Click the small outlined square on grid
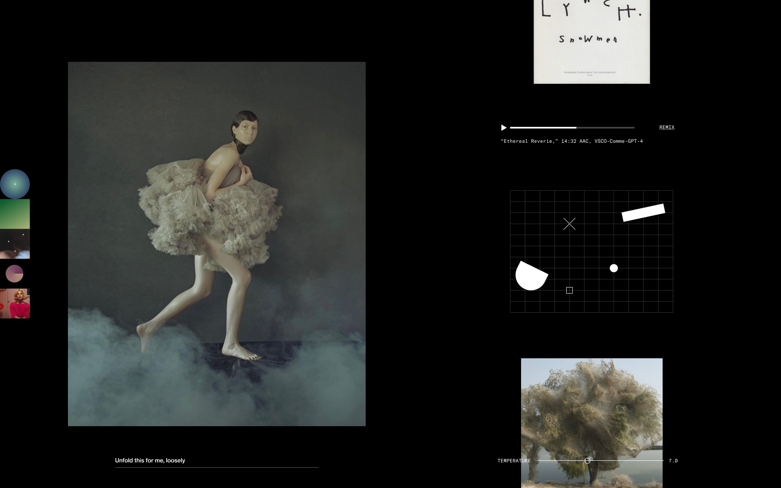Screen dimensions: 781x488 pos(569,290)
